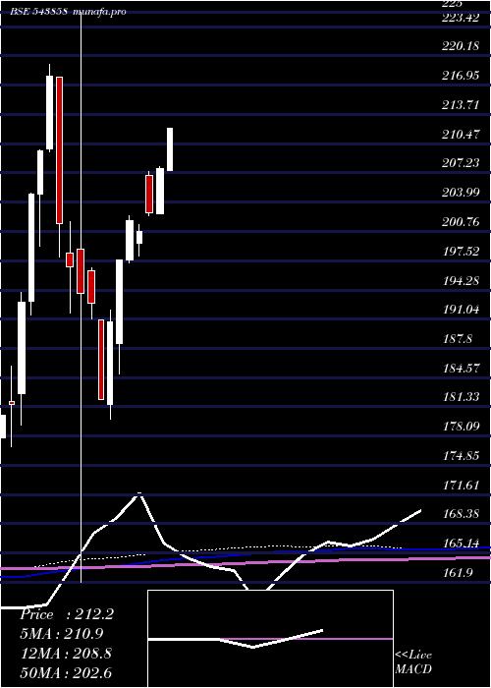Click the '12MA : 208.8' value

pos(66,654)
